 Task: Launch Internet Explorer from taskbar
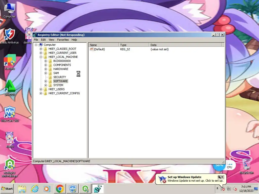coord(35,189)
